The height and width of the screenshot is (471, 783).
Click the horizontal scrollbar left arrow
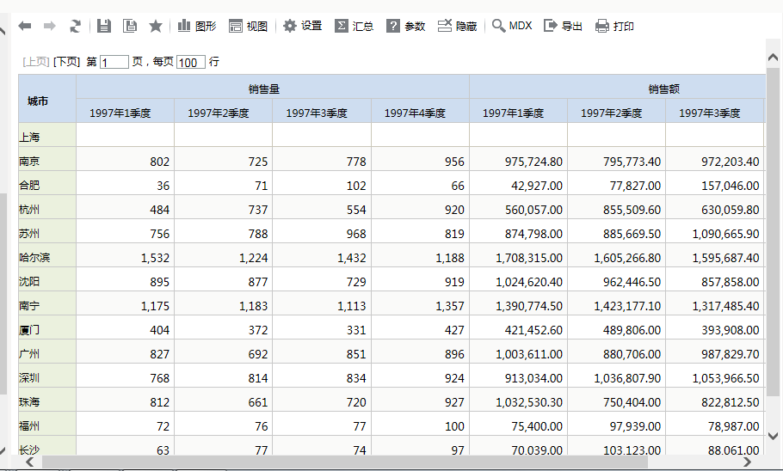[x=29, y=462]
